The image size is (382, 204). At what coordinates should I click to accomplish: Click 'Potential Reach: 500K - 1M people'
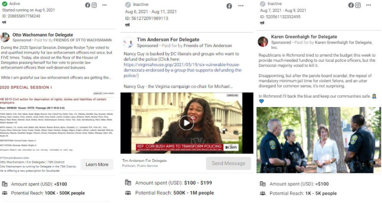click(x=175, y=193)
